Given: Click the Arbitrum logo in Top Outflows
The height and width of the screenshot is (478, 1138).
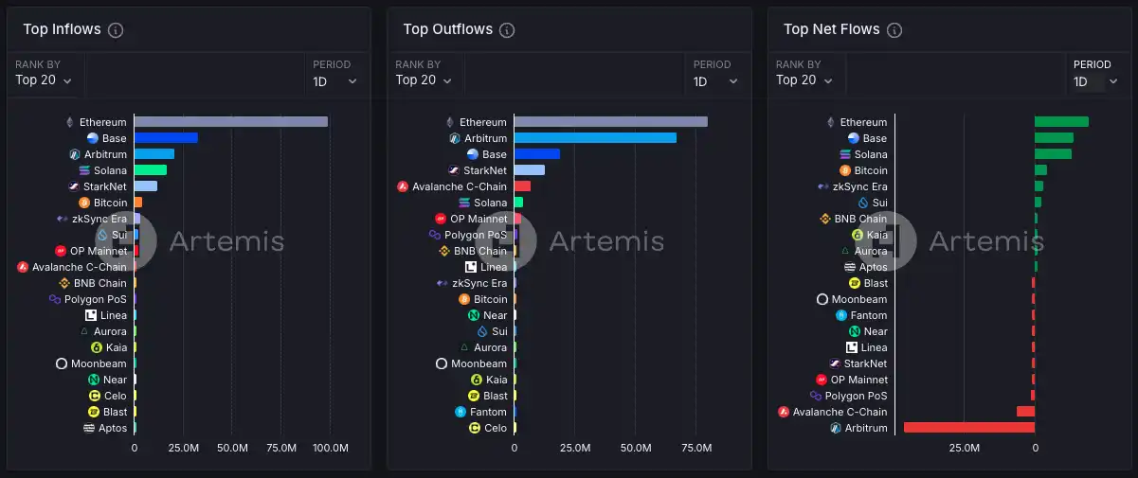Looking at the screenshot, I should 455,138.
